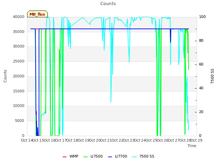
Task: Click the 'Time' x-axis label
Action: pyautogui.click(x=192, y=146)
